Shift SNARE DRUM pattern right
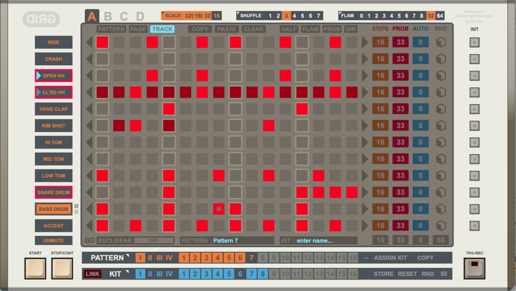The height and width of the screenshot is (291, 516). pos(365,192)
